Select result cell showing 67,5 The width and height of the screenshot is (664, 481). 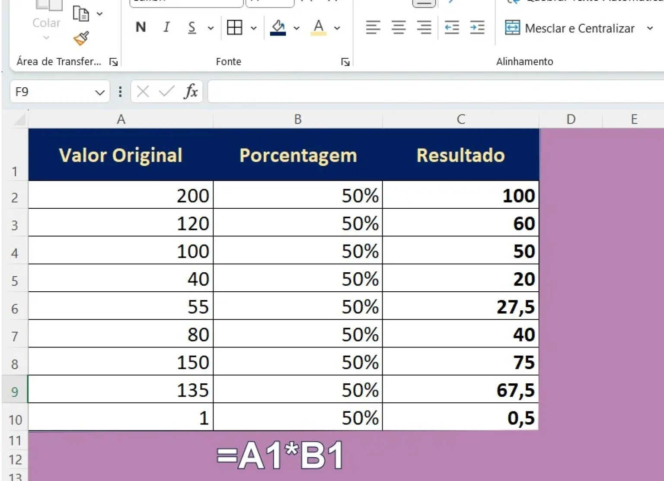pos(461,389)
